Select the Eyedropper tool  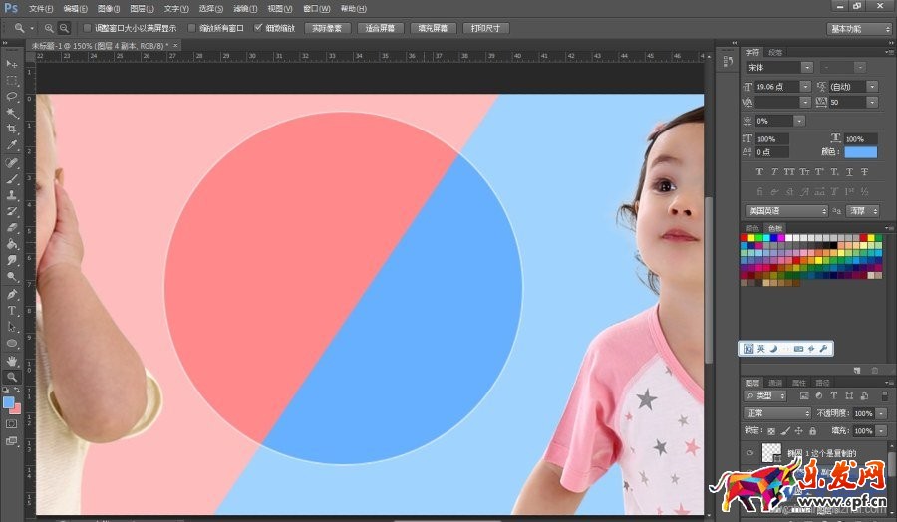(x=13, y=145)
